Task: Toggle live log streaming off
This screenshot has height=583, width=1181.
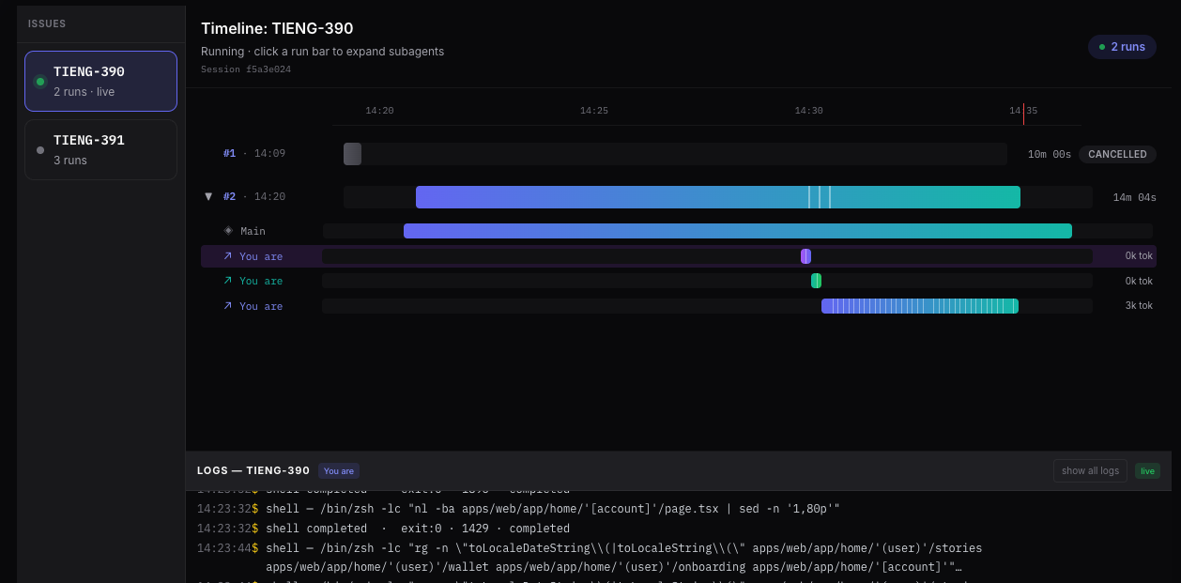Action: [1146, 470]
